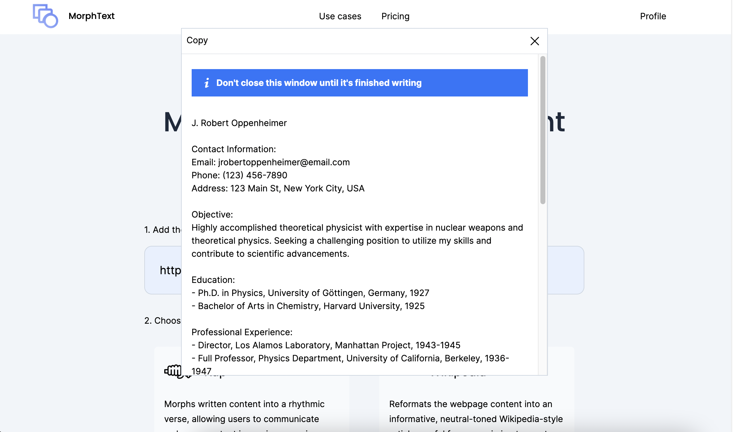This screenshot has width=733, height=432.
Task: Click the 'Highly accomplished theoretical physicist' sentence
Action: pos(357,241)
